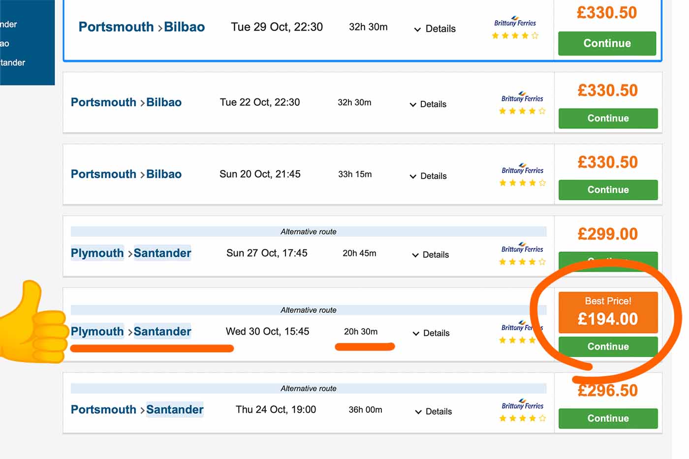
Task: Click the Brittany Ferries logo on the Sun 27 Oct result
Action: (522, 248)
